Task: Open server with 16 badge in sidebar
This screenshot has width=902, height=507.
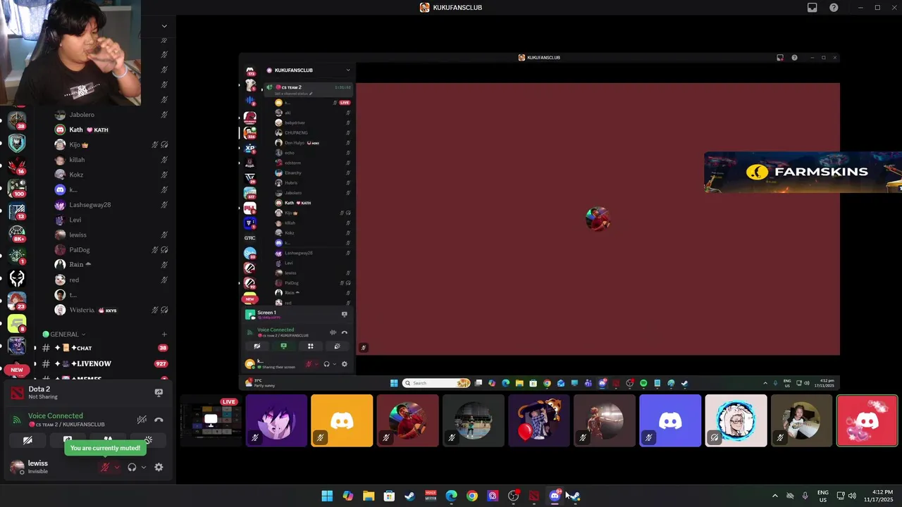Action: pyautogui.click(x=17, y=165)
